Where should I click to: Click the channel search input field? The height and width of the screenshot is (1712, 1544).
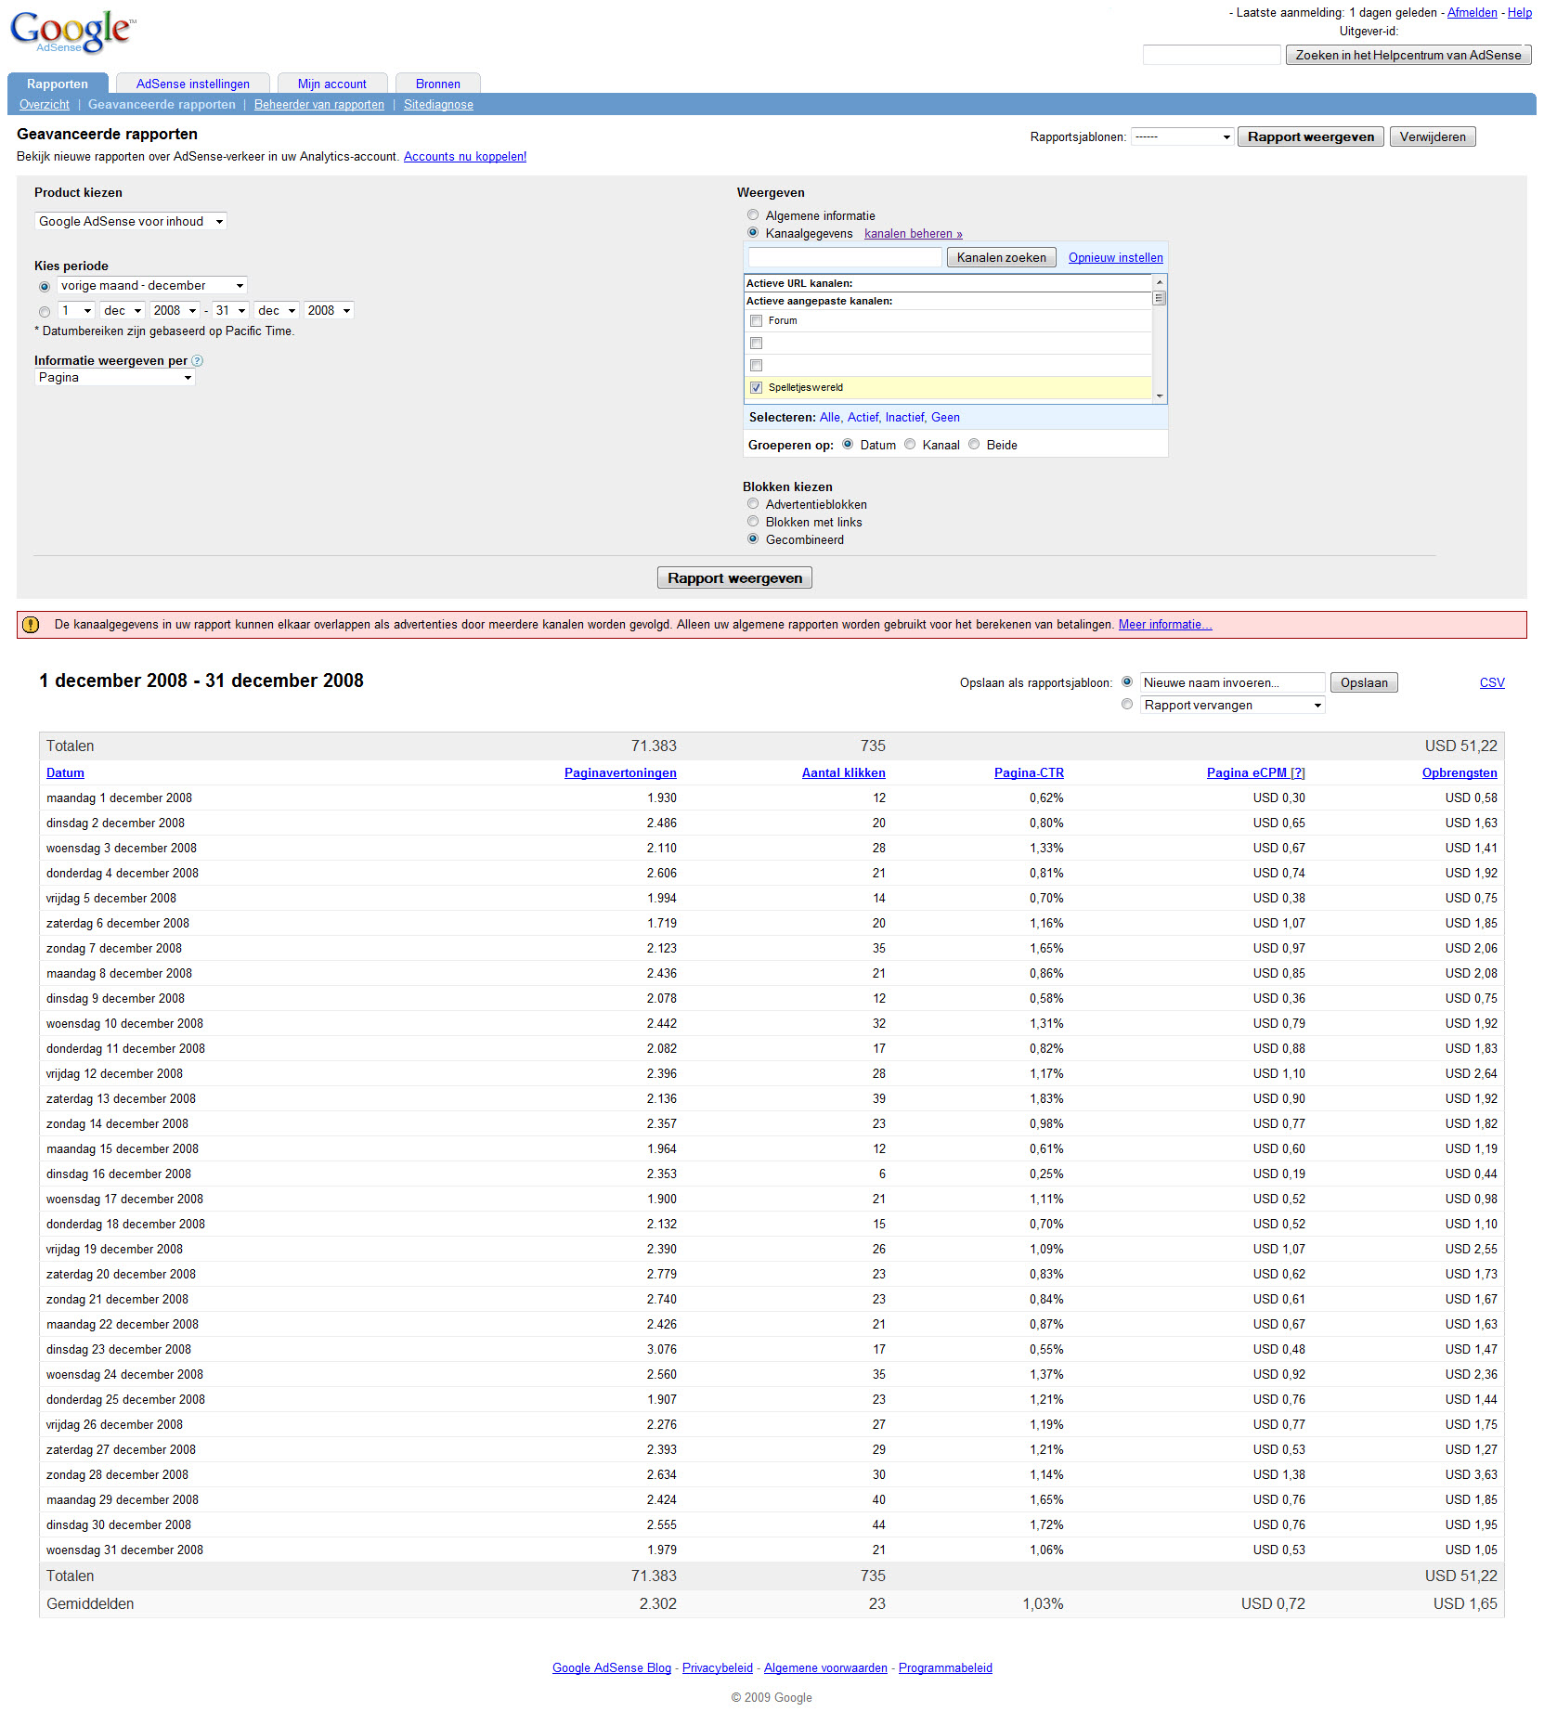click(845, 257)
